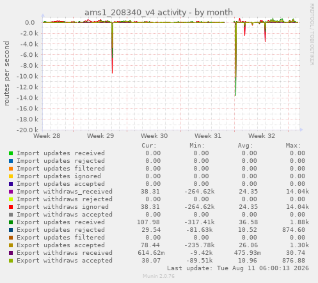Click the 'Import withdraws_received' legend label
The height and width of the screenshot is (283, 318).
[65, 192]
